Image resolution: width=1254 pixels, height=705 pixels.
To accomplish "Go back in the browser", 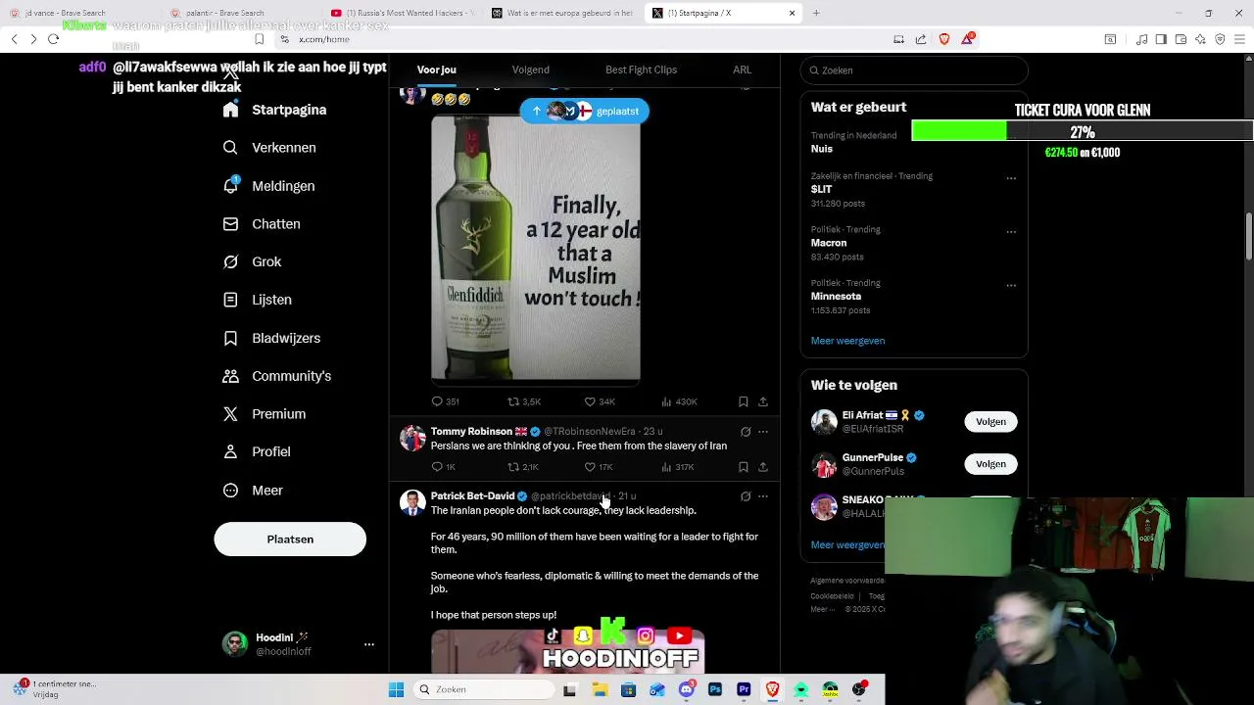I will 14,39.
